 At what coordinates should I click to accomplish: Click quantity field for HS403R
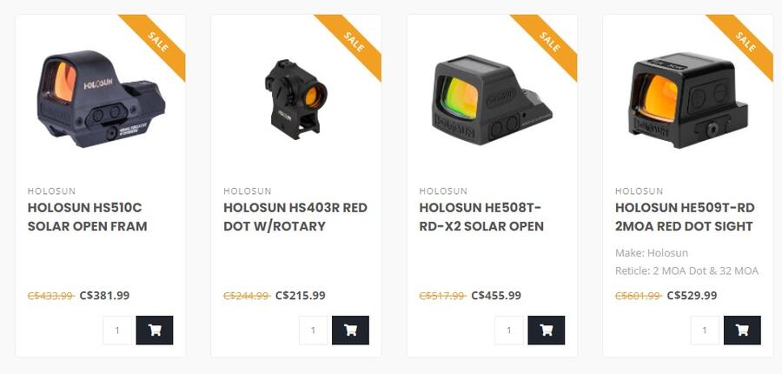(314, 330)
